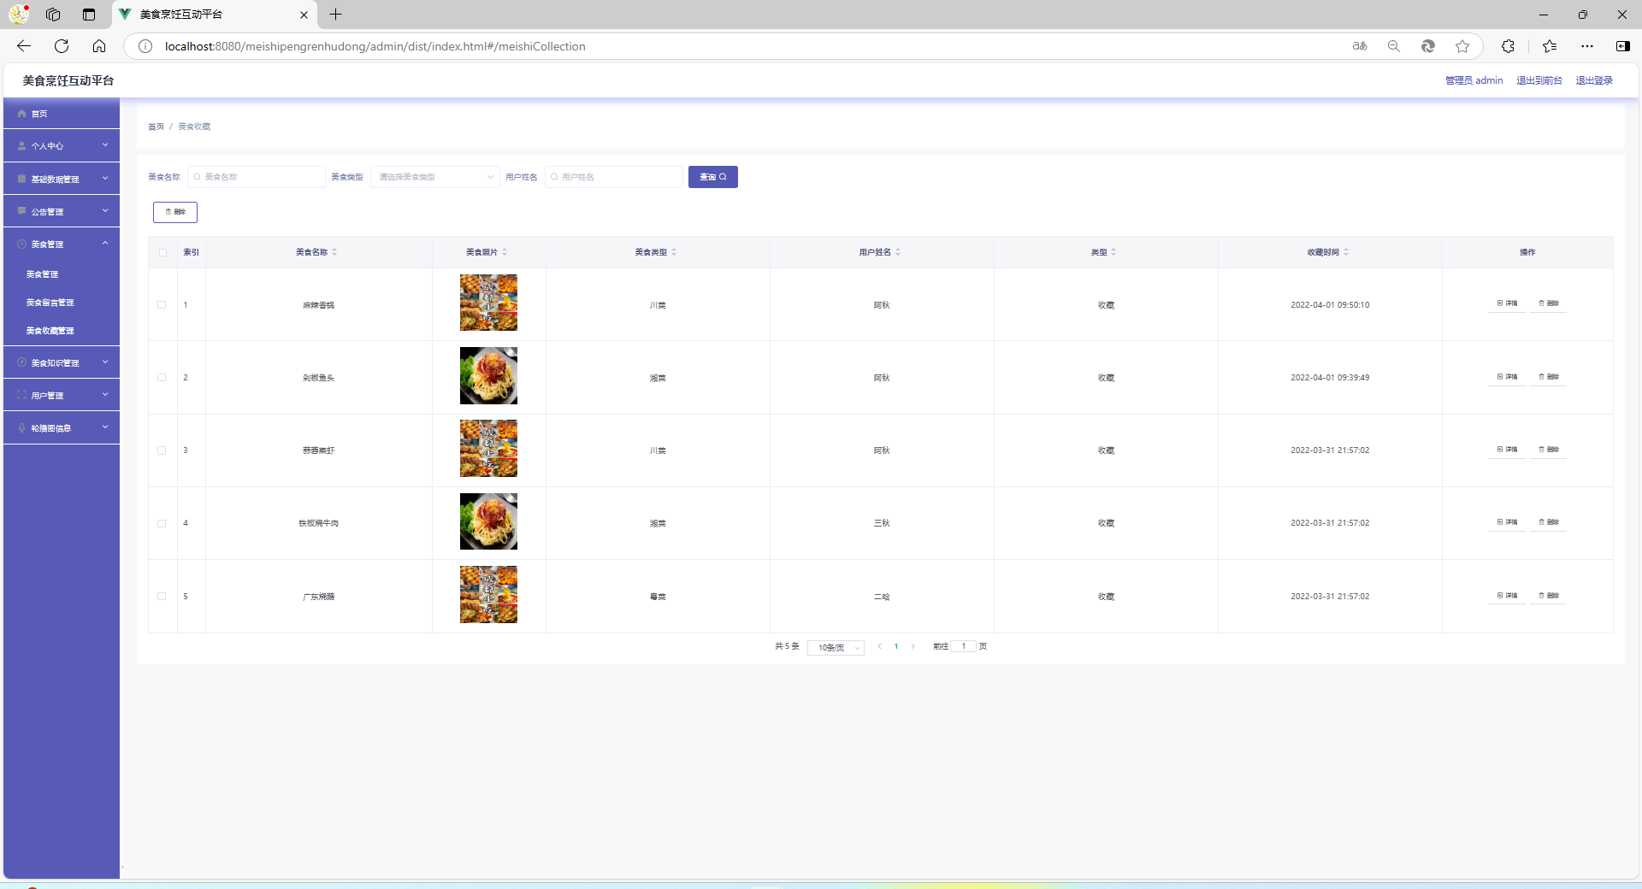Check the checkbox for row 剁椒鱼头
Viewport: 1642px width, 889px height.
(162, 378)
